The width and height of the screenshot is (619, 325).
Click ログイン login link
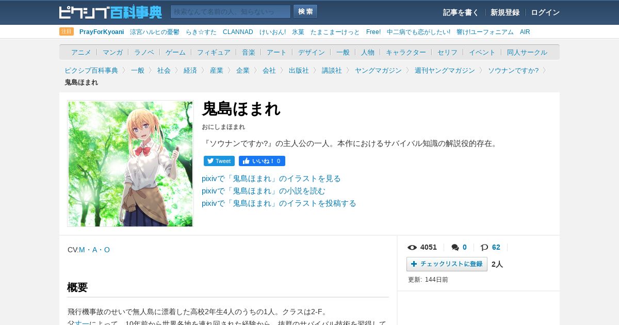pyautogui.click(x=545, y=12)
